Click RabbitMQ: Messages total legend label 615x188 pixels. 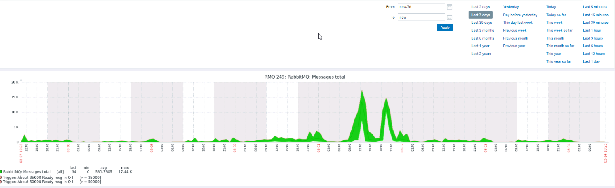click(27, 172)
